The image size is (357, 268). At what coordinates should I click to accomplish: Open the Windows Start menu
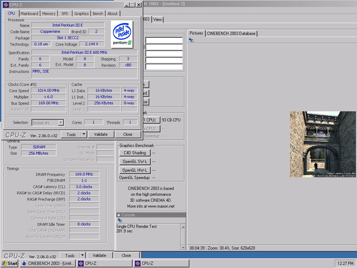tap(9, 263)
